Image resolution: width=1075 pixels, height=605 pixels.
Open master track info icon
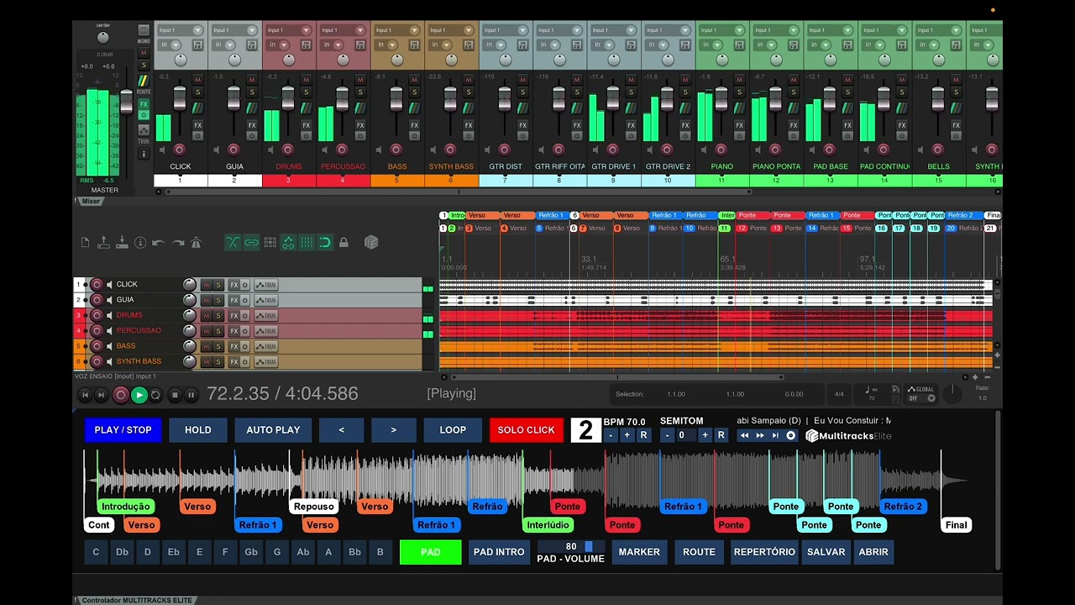point(144,154)
